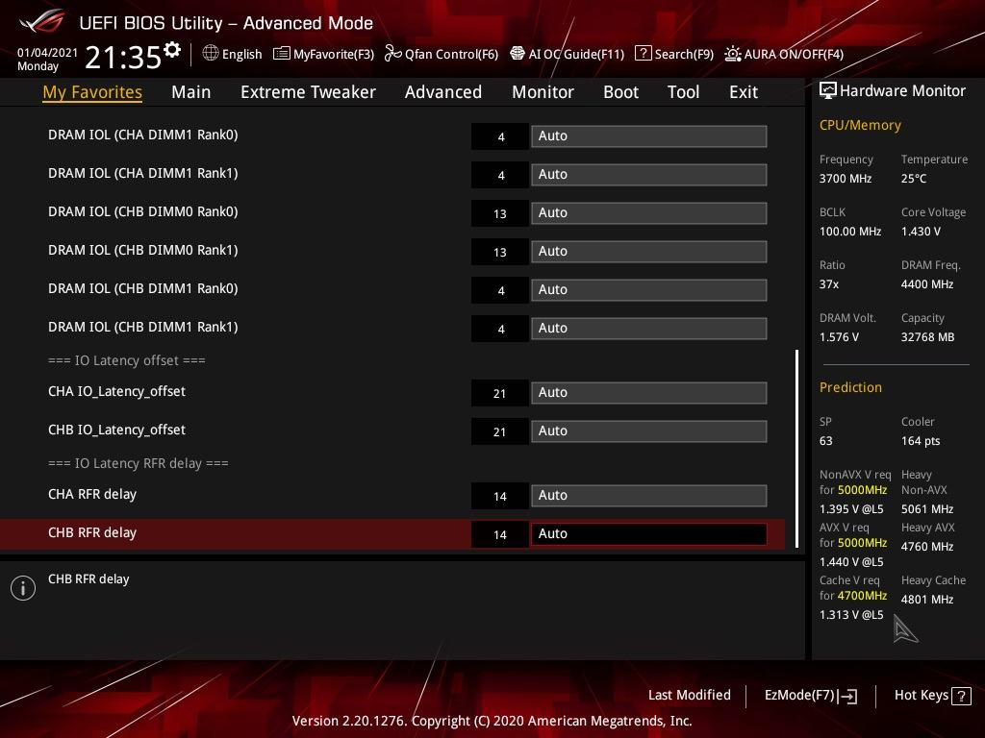
Task: Switch to the Main tab
Action: tap(191, 92)
